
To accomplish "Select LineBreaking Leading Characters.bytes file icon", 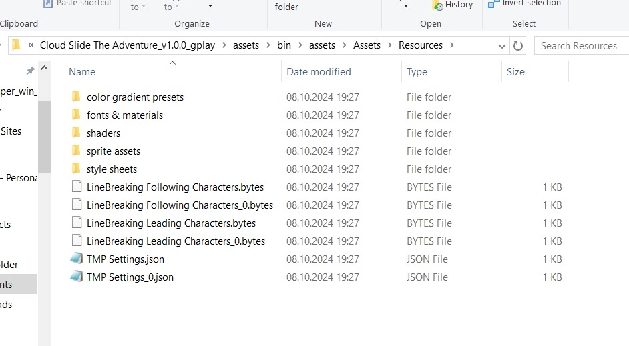I will tap(77, 223).
